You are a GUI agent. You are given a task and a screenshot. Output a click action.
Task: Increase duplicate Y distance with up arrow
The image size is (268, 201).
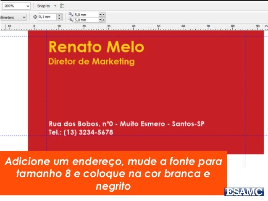103,20
